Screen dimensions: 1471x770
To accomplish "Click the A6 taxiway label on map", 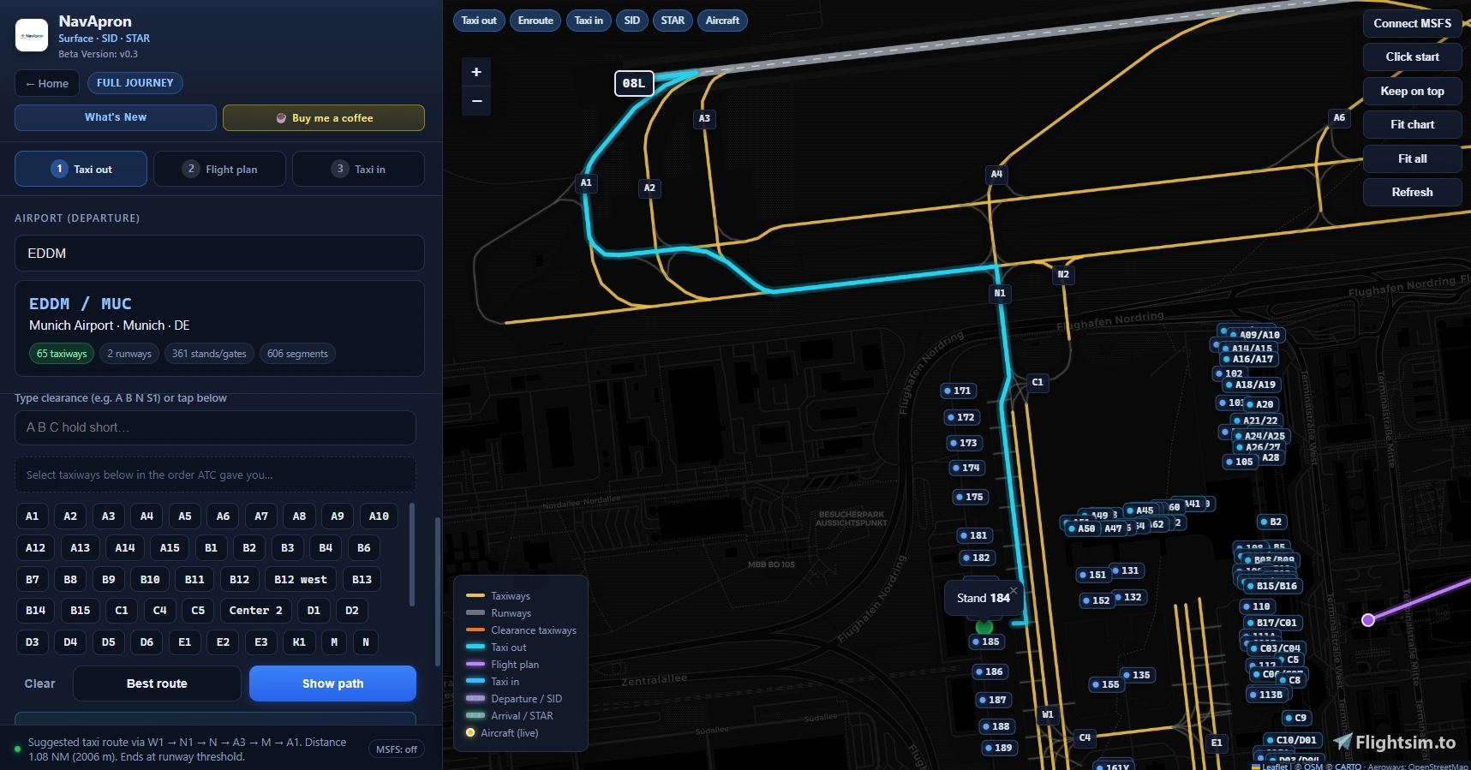I will 1339,117.
